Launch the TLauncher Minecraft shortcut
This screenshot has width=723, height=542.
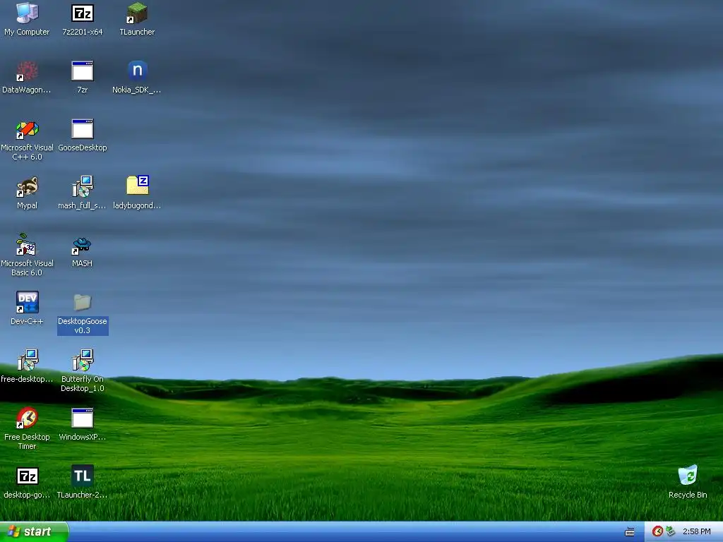point(137,13)
